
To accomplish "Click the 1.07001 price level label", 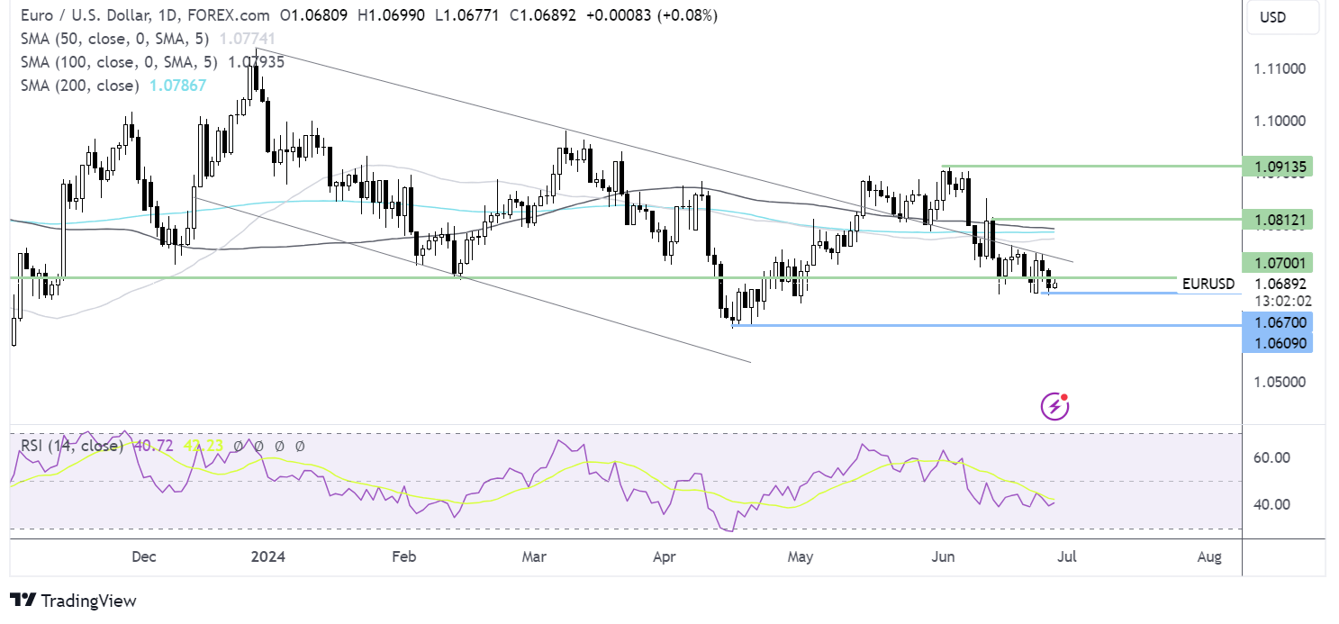I will [1277, 263].
